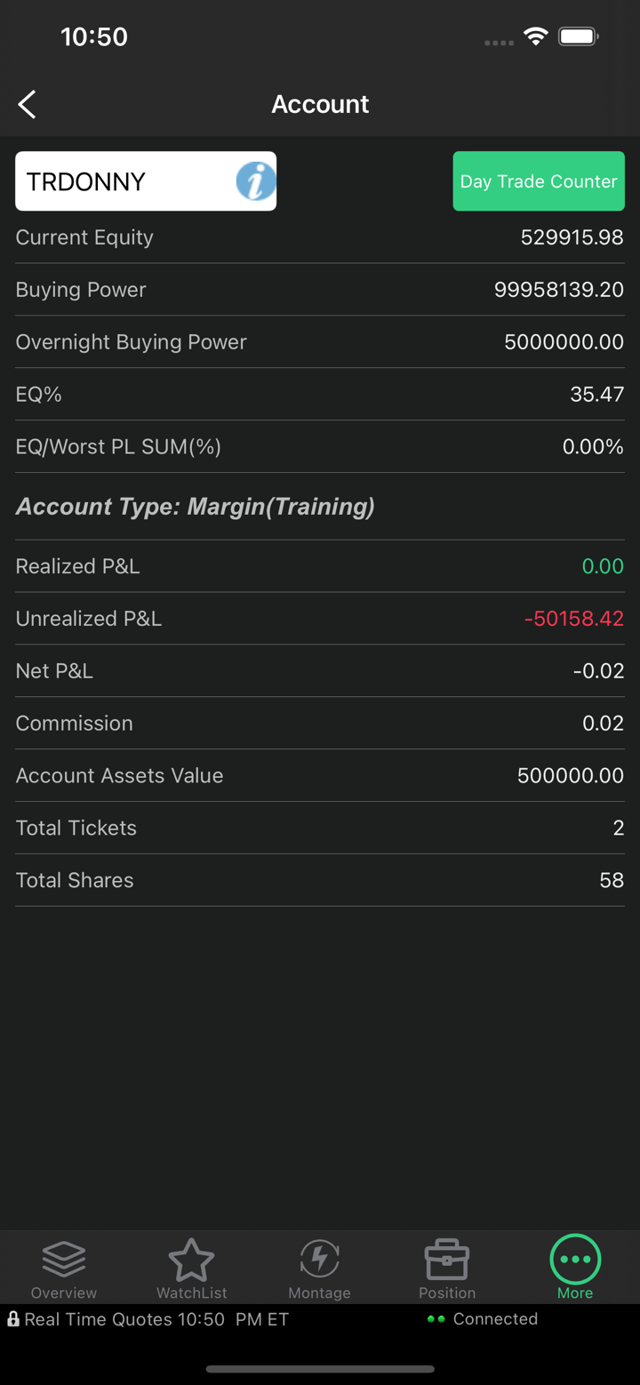Open the Overview layers icon
The height and width of the screenshot is (1385, 640).
pos(64,1259)
